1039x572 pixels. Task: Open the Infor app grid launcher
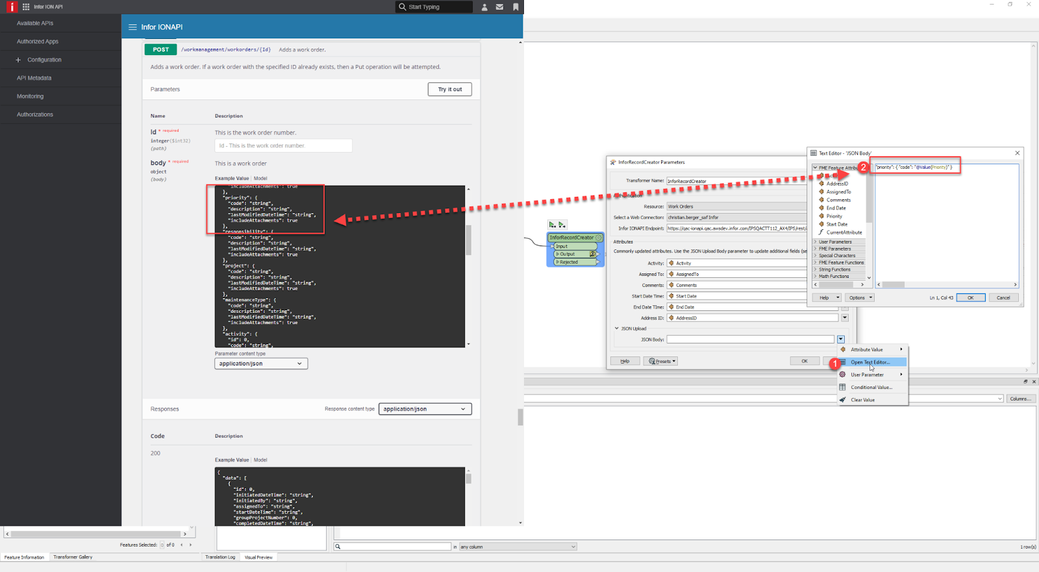click(26, 6)
